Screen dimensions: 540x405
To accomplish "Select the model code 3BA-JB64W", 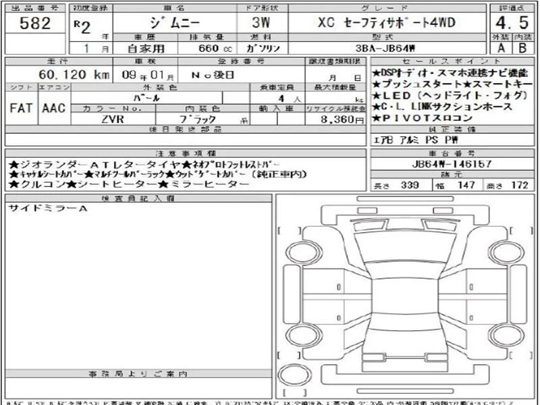I will click(385, 48).
